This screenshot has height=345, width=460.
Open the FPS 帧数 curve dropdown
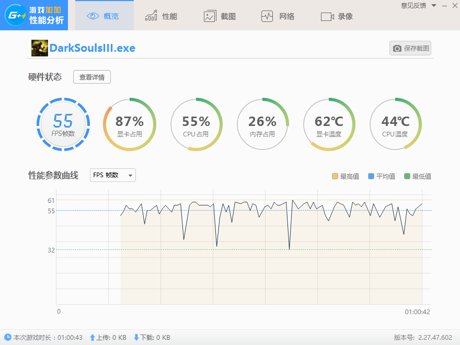point(113,175)
